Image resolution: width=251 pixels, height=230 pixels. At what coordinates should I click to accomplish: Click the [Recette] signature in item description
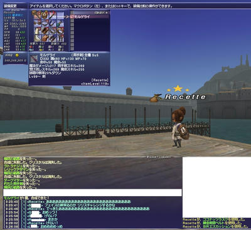pos(100,80)
